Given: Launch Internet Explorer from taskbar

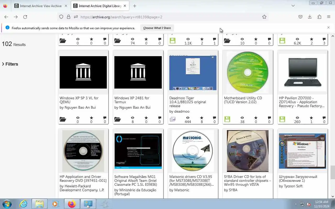Looking at the screenshot, I should tap(24, 204).
